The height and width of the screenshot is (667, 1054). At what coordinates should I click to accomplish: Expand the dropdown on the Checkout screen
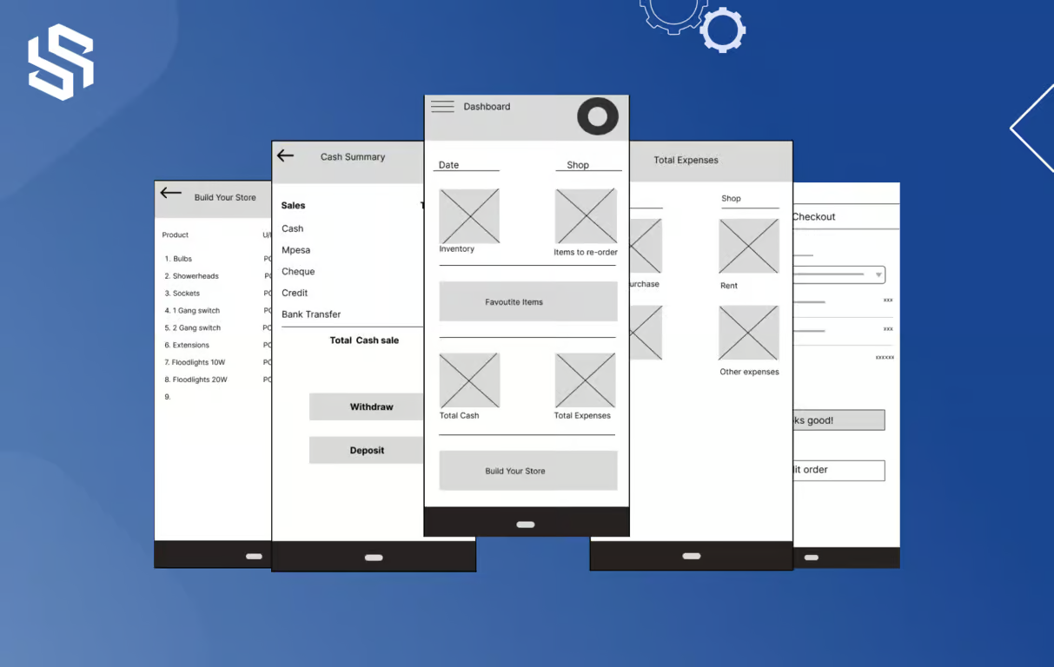pyautogui.click(x=878, y=275)
